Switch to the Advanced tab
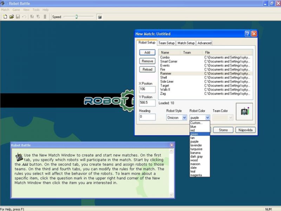 click(204, 43)
